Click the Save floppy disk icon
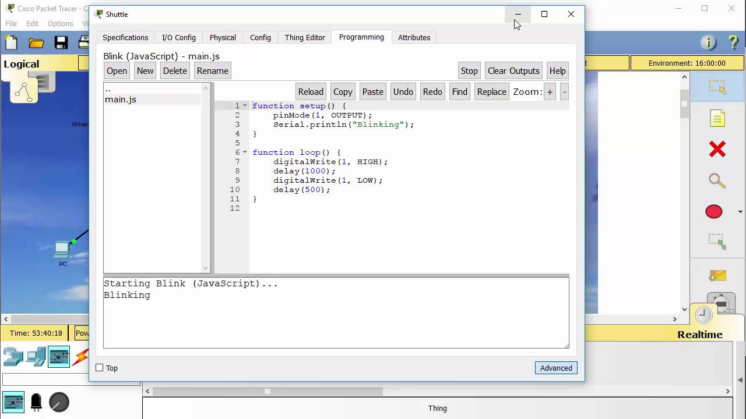This screenshot has height=419, width=746. click(61, 42)
